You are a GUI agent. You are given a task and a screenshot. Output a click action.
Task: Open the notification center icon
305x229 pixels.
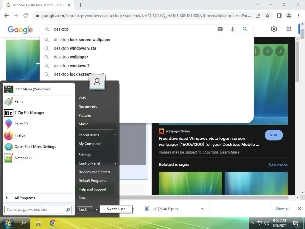[295, 223]
